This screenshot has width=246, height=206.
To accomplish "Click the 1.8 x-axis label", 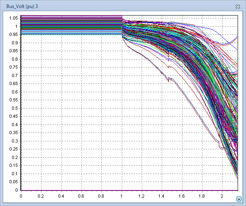I will (x=201, y=196).
